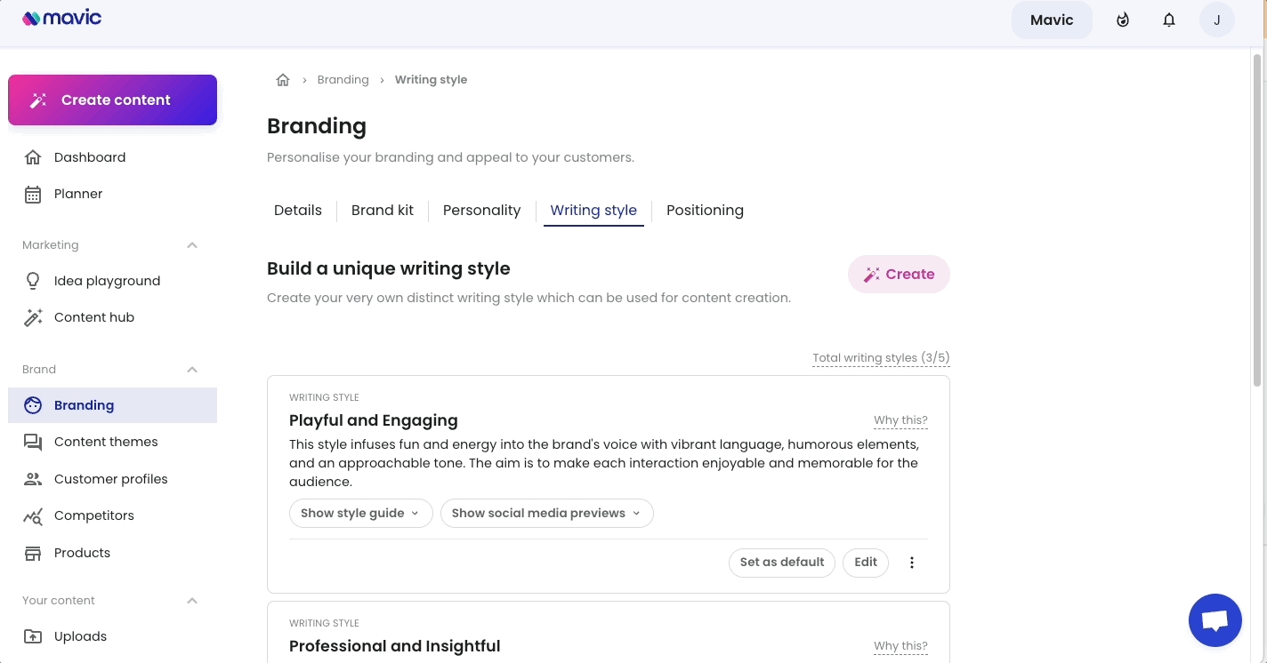Collapse the Brand sidebar section
The image size is (1267, 663).
click(x=192, y=370)
